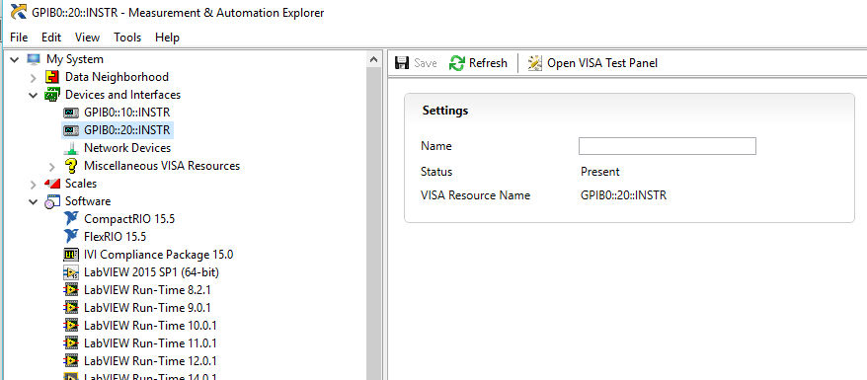The image size is (867, 380).
Task: Click the GPIB0::20::INSTR instrument icon
Action: coord(71,130)
